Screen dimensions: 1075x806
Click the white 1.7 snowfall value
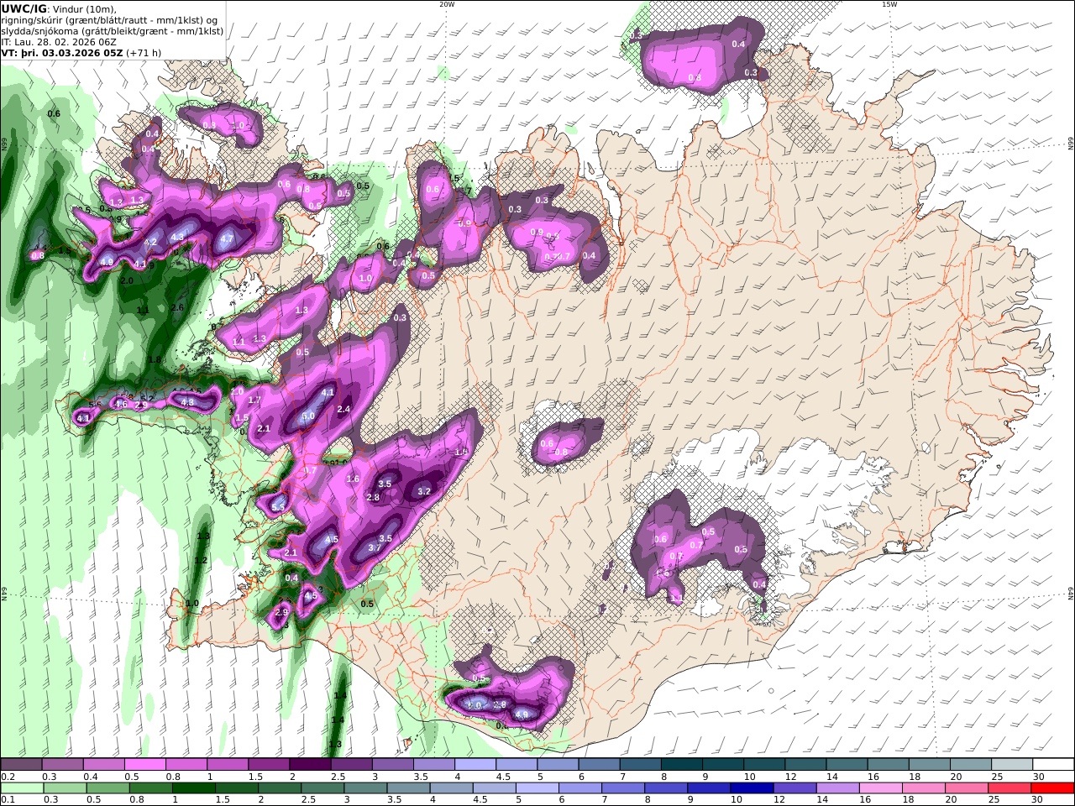tap(255, 400)
